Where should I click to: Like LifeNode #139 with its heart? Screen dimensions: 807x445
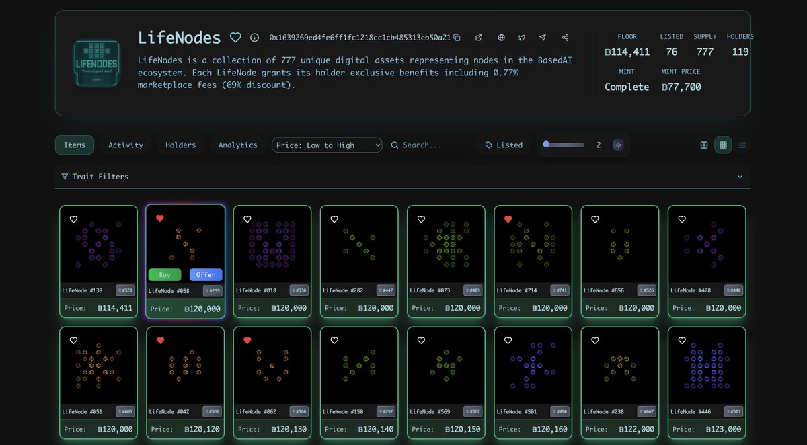click(x=73, y=219)
